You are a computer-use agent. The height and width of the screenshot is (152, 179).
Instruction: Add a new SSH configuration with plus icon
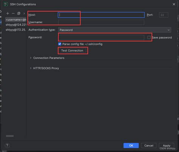8,14
